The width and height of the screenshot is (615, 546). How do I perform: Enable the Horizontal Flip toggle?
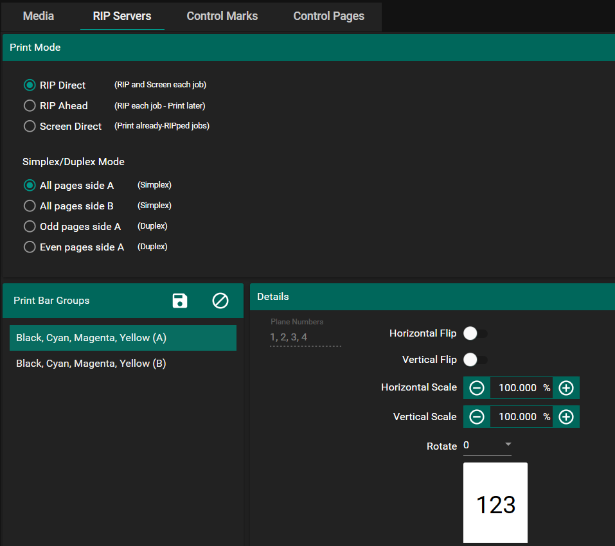click(x=475, y=333)
